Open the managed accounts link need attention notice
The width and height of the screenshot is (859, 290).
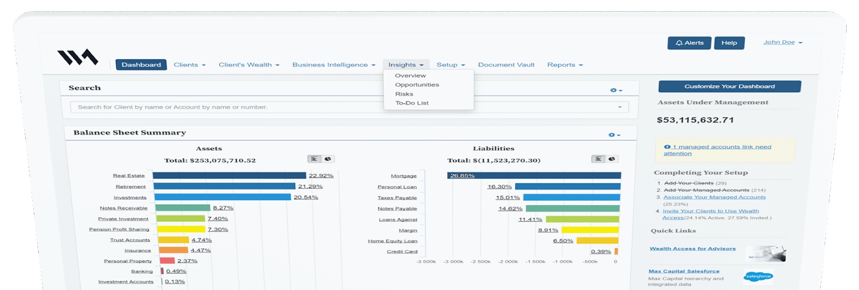717,150
